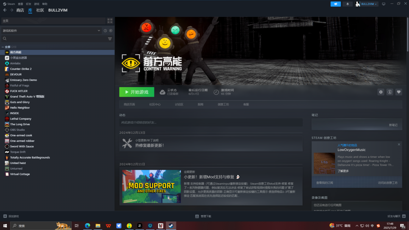Collapse the 全部 games category
The image size is (409, 230).
click(x=3, y=47)
